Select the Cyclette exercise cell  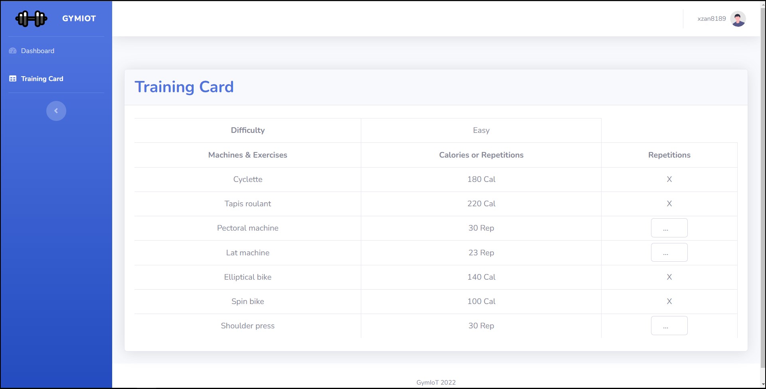coord(248,179)
